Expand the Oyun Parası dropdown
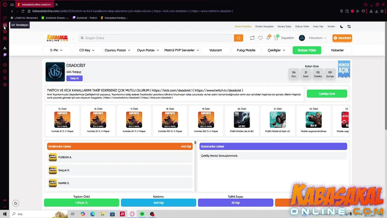Screen dimensions: 387x218 [148, 50]
